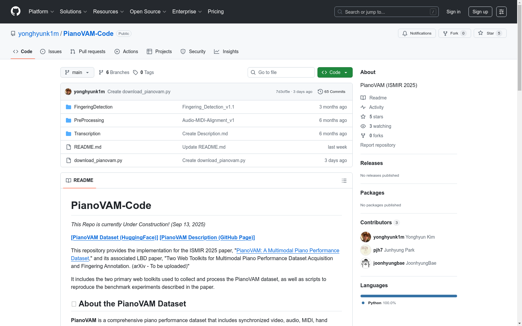Click the Sign in link
Viewport: 522px width, 326px height.
coord(453,12)
